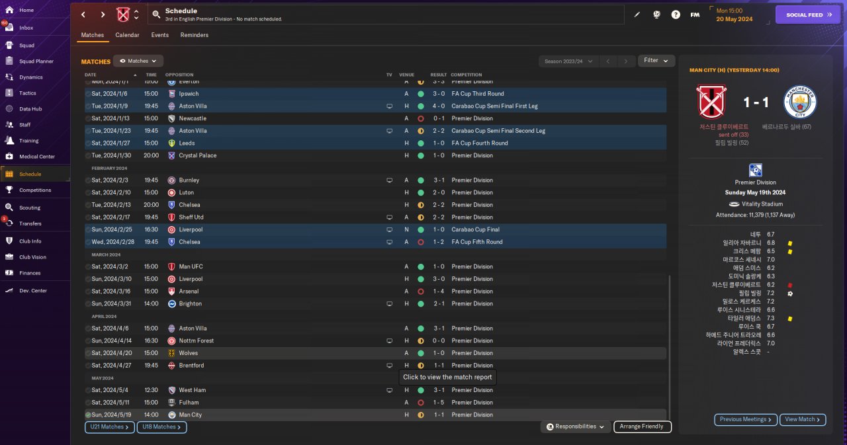This screenshot has width=847, height=445.
Task: Click the club badge in header
Action: pyautogui.click(x=123, y=15)
